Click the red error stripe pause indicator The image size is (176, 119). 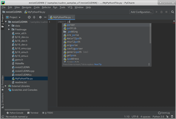174,21
